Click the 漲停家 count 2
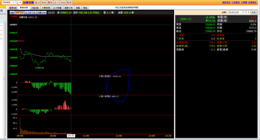The width and height of the screenshot is (260, 140). pyautogui.click(x=256, y=35)
